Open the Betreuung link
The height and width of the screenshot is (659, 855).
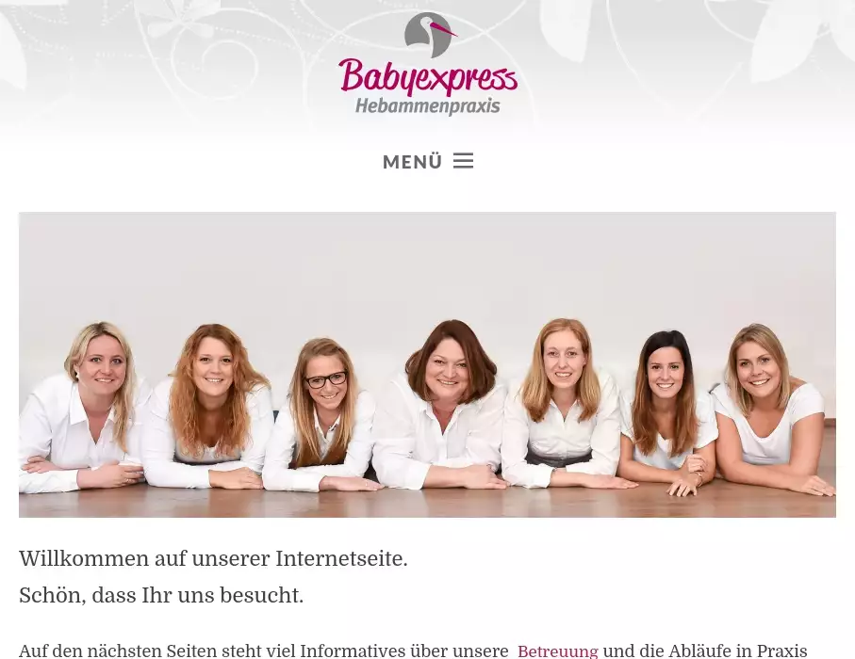tap(557, 651)
